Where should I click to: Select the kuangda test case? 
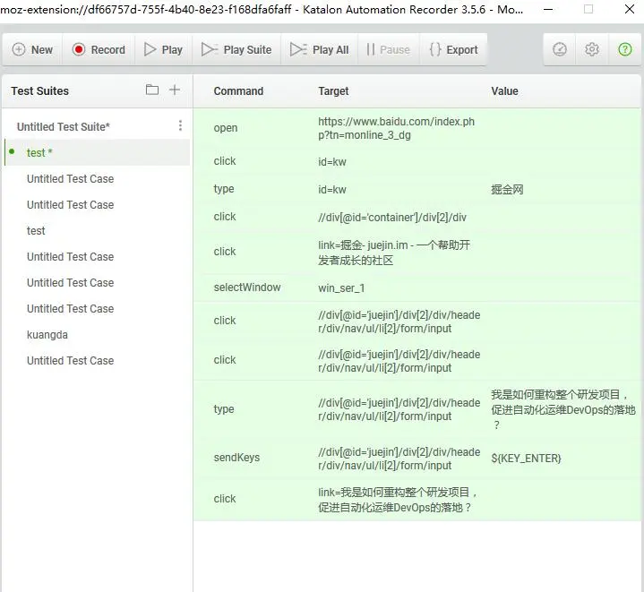[47, 335]
